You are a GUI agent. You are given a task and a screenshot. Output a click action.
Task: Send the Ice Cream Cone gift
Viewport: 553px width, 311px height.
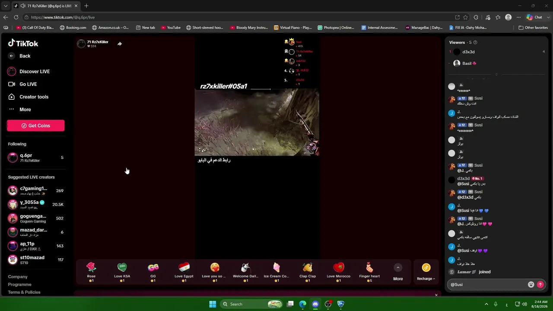(276, 272)
